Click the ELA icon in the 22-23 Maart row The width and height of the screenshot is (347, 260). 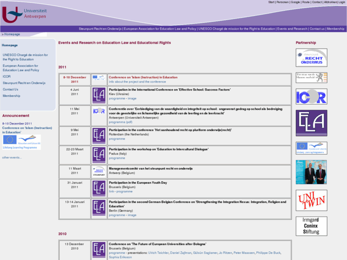coord(99,155)
